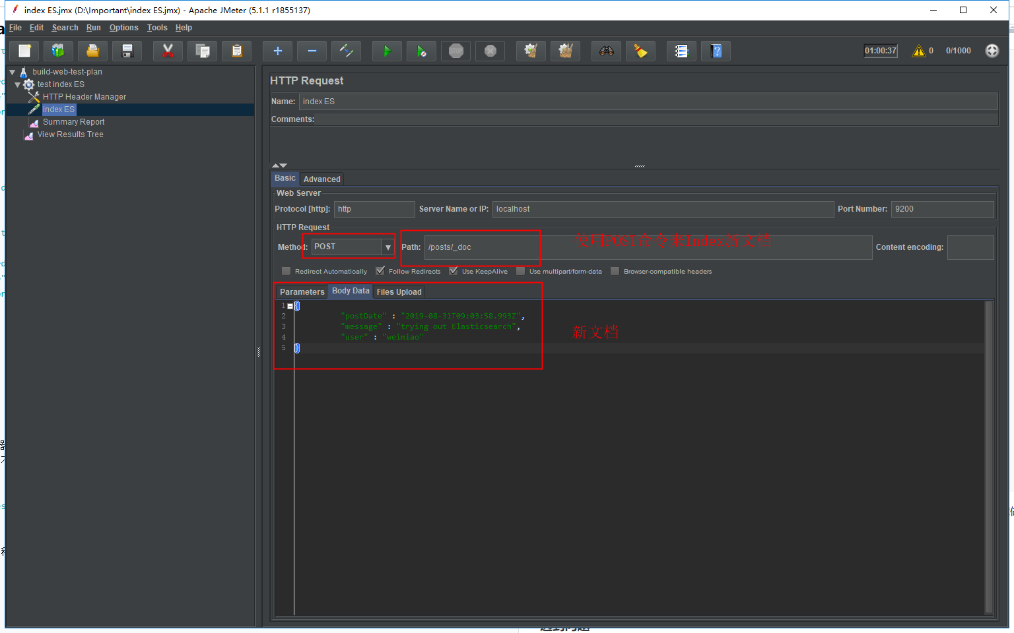Click the Server Name or IP field
1014x633 pixels.
pyautogui.click(x=663, y=209)
